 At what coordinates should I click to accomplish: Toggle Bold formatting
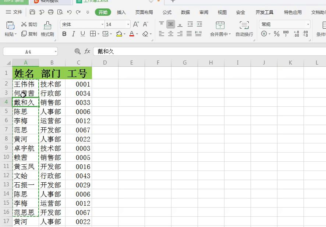pyautogui.click(x=64, y=34)
